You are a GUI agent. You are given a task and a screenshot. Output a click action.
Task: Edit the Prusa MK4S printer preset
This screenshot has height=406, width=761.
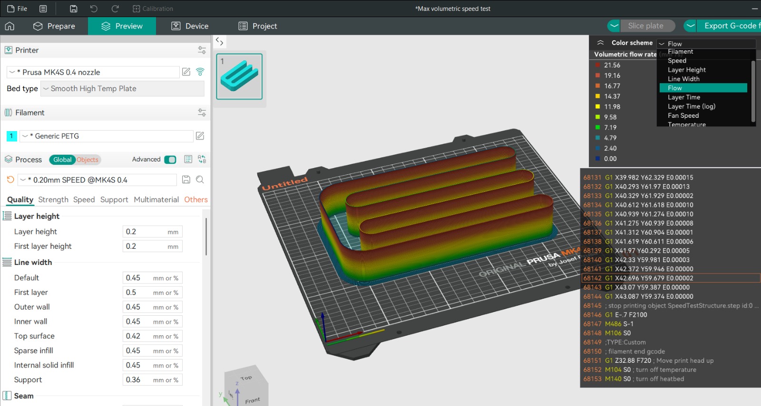click(x=186, y=72)
